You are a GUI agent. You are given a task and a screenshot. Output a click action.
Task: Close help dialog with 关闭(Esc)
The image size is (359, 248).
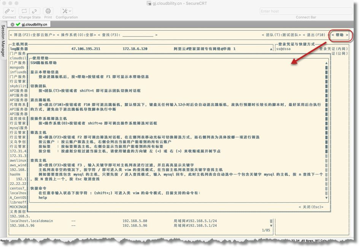311,207
